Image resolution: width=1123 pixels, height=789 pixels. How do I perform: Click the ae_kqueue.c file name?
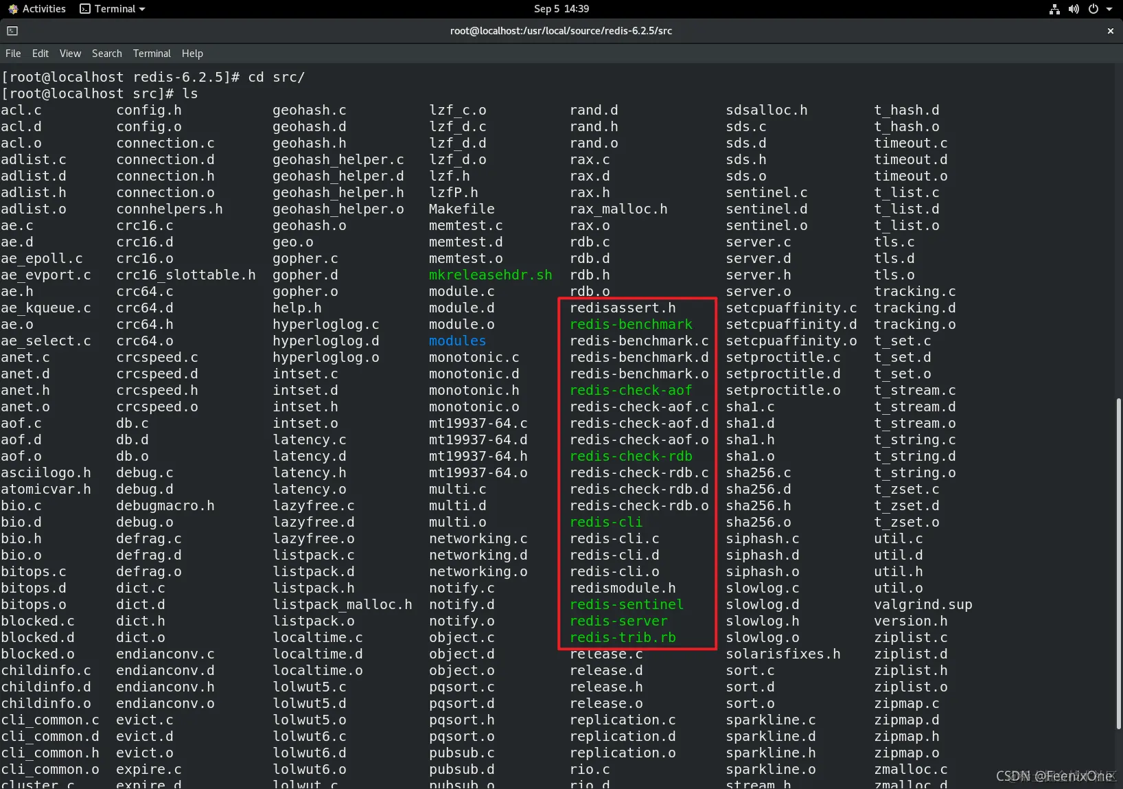pos(45,308)
